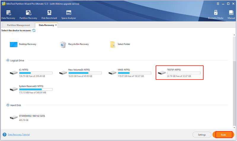Click the "TEST(F: NTFS)" label
The width and height of the screenshot is (237, 141).
click(174, 70)
